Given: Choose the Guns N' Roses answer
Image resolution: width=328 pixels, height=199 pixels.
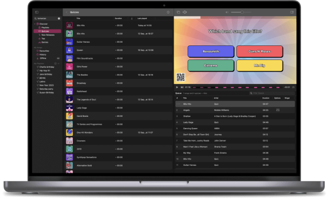Looking at the screenshot, I should 259,51.
